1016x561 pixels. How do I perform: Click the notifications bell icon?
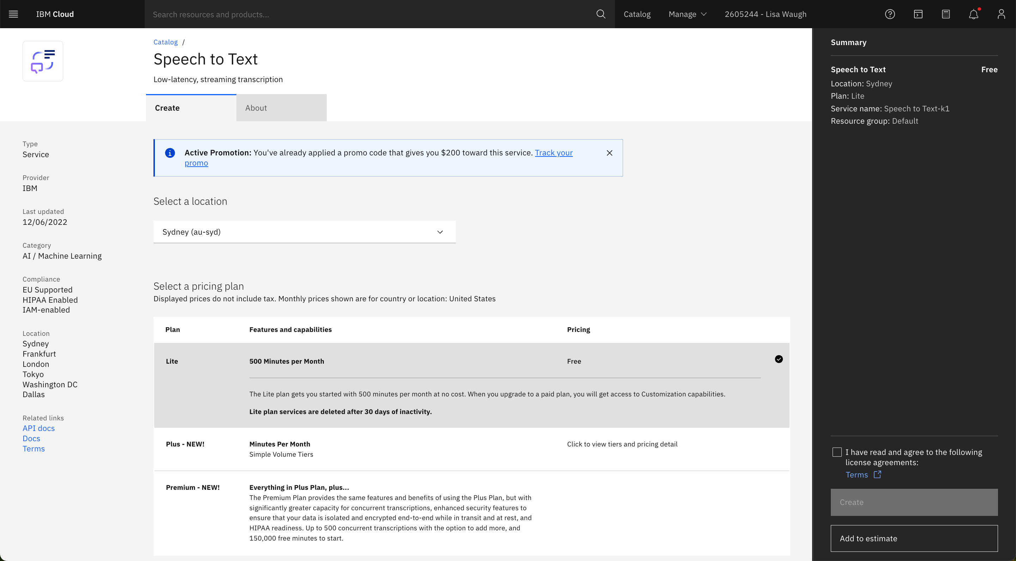coord(974,14)
